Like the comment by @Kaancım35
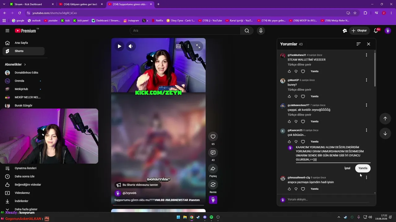Screen dimensions: 396x222 coord(289,142)
